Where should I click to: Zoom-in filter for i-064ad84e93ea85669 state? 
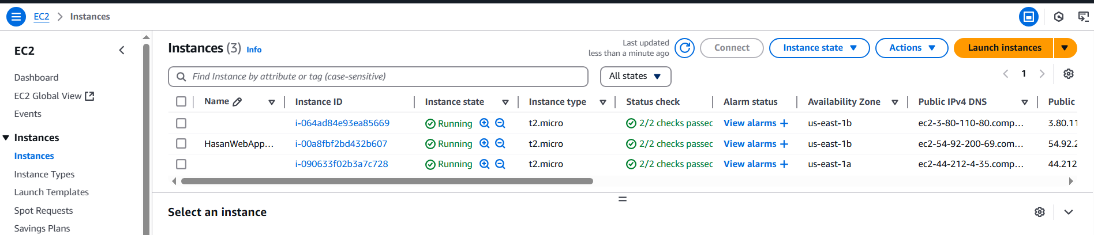pyautogui.click(x=485, y=123)
